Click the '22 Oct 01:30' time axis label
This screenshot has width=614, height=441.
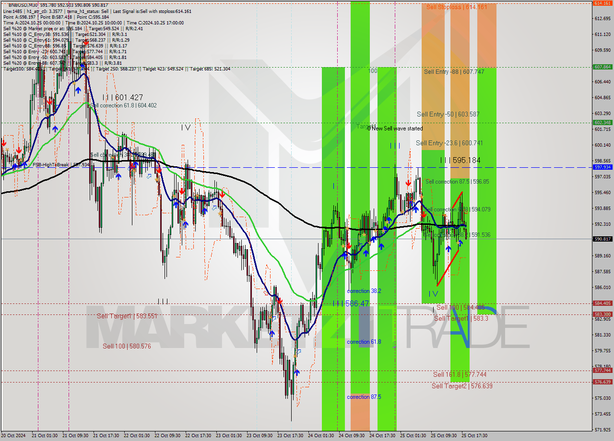pos(137,436)
